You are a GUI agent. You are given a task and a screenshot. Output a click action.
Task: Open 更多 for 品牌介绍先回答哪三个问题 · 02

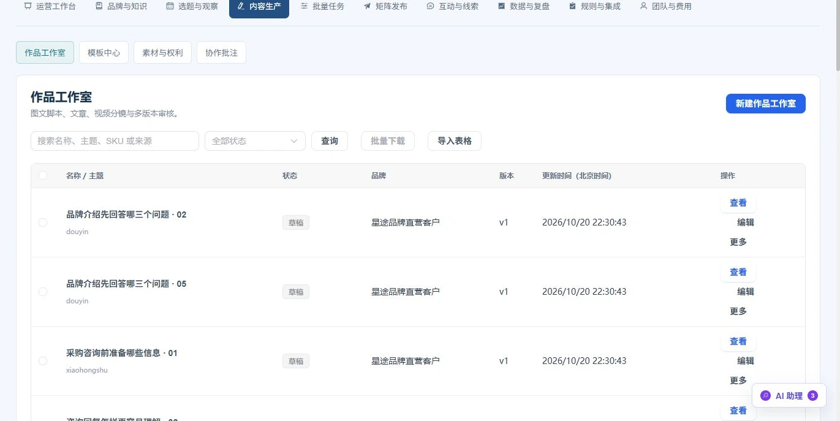738,242
